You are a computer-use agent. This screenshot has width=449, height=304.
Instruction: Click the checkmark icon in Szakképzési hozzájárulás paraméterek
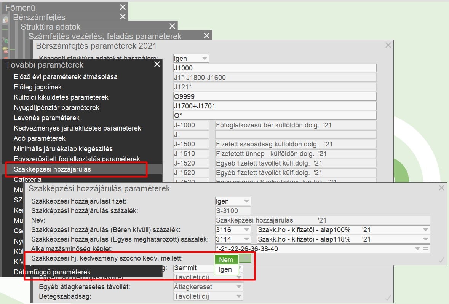tap(441, 259)
